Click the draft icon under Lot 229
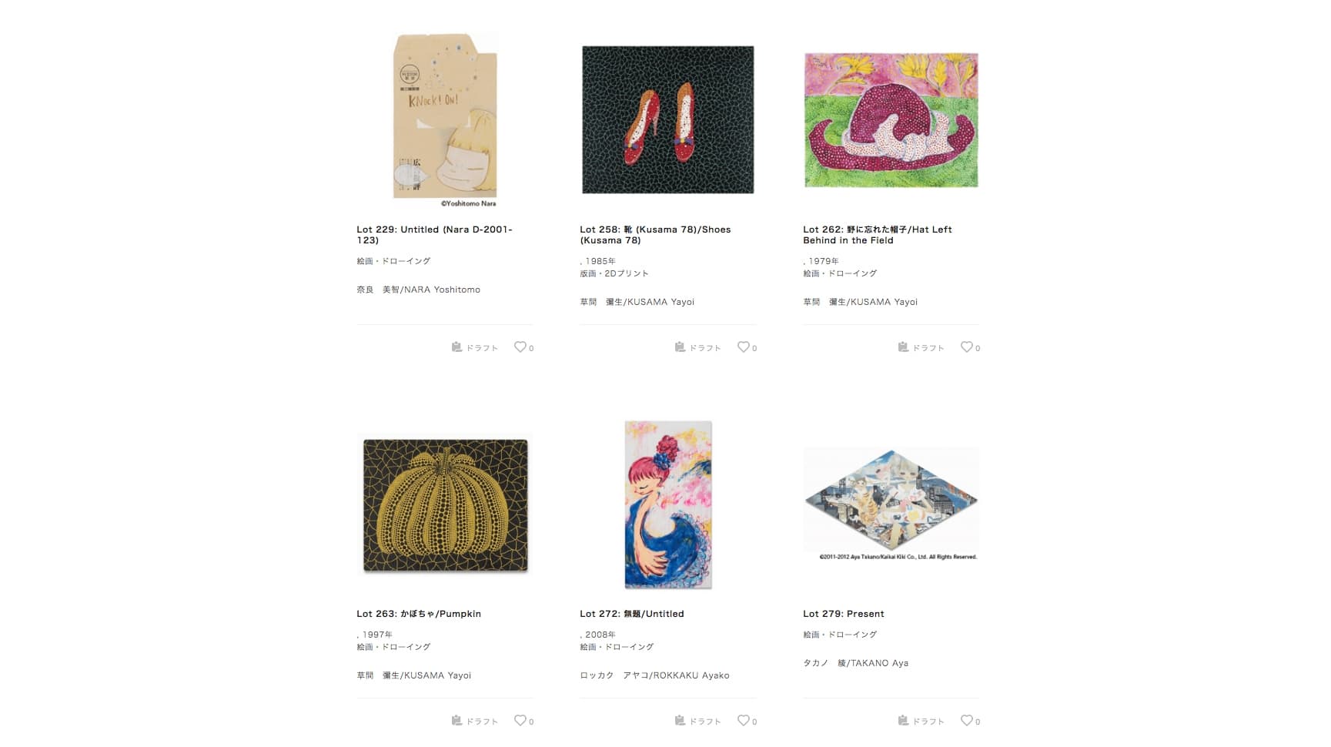The height and width of the screenshot is (747, 1331). (456, 347)
